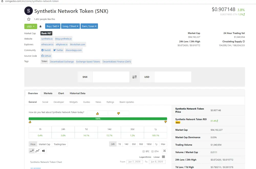Click the bell price alert icon
This screenshot has width=256, height=169.
[40, 26]
